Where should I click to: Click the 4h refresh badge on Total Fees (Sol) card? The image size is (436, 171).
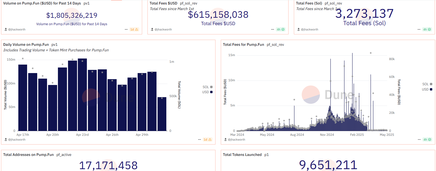pyautogui.click(x=427, y=29)
